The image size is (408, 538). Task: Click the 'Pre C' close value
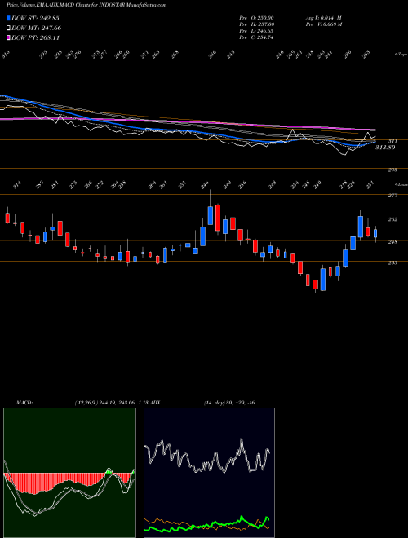click(256, 37)
